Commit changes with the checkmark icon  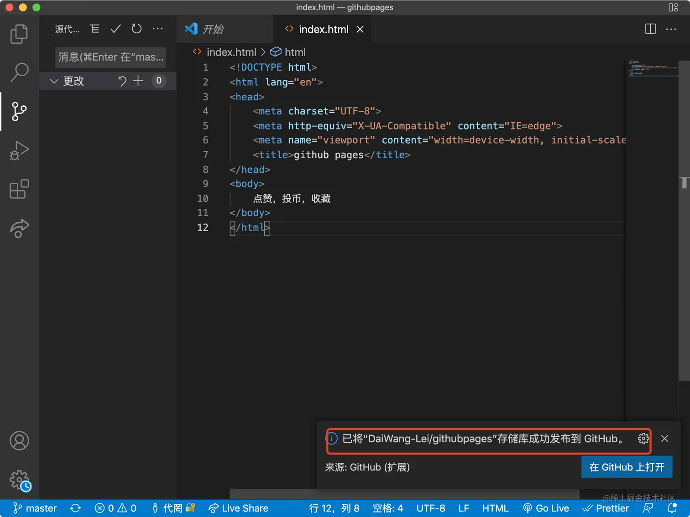click(x=116, y=29)
